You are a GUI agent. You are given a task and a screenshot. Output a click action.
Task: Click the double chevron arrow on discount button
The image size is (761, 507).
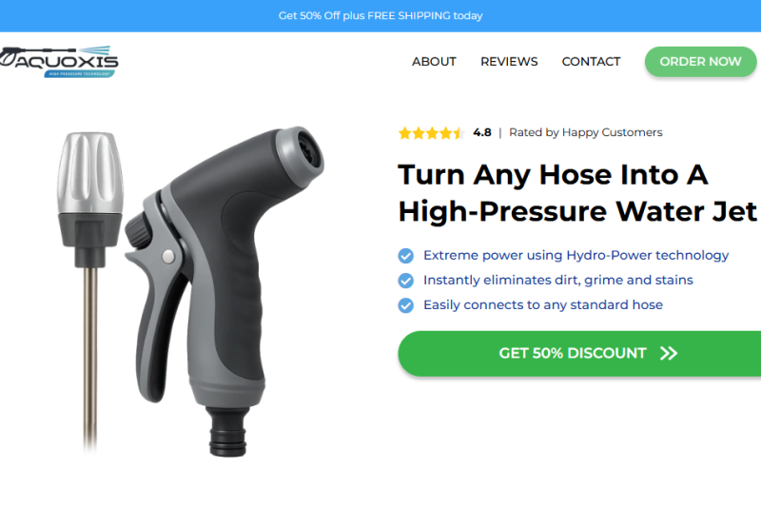coord(669,353)
